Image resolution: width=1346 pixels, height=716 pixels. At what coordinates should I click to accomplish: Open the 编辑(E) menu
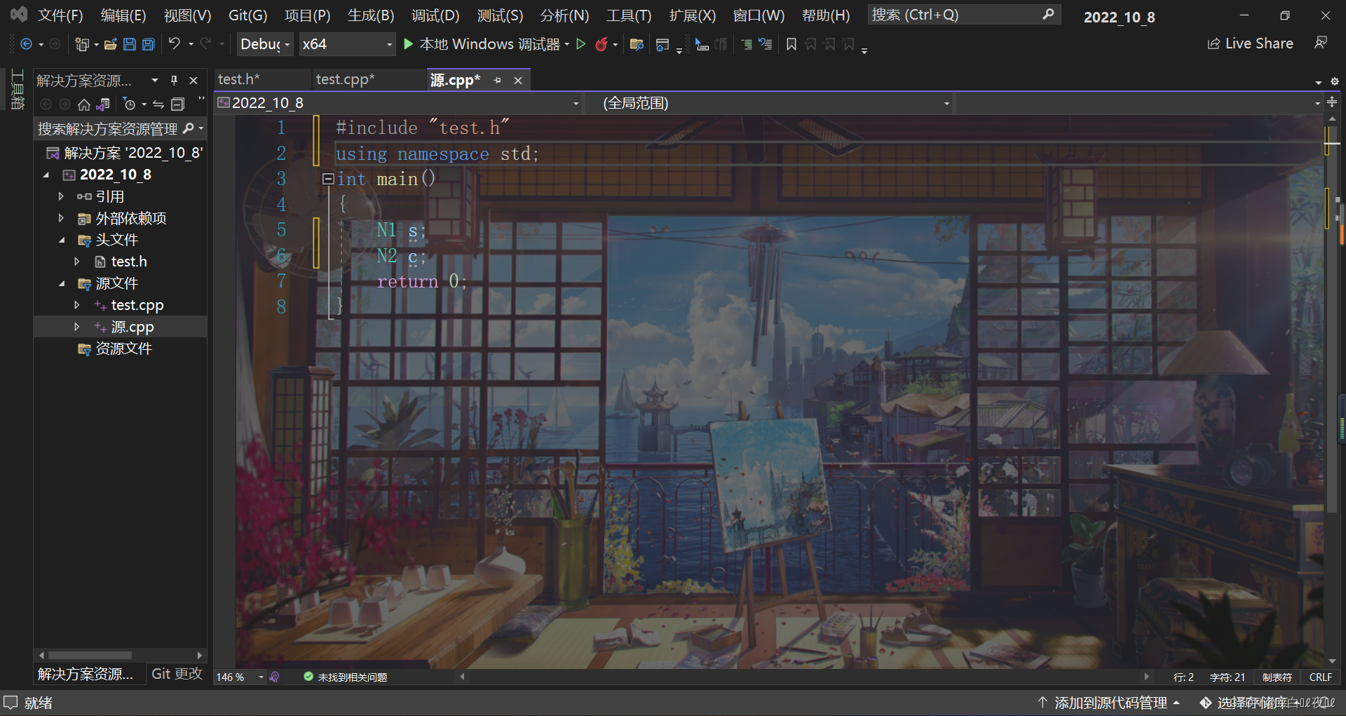pos(123,15)
